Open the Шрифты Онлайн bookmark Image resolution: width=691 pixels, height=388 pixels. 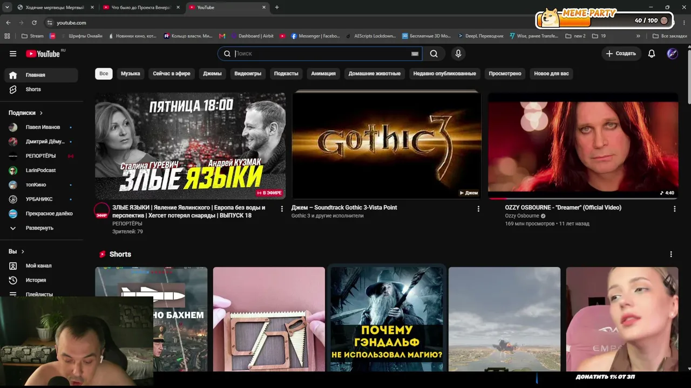point(81,36)
